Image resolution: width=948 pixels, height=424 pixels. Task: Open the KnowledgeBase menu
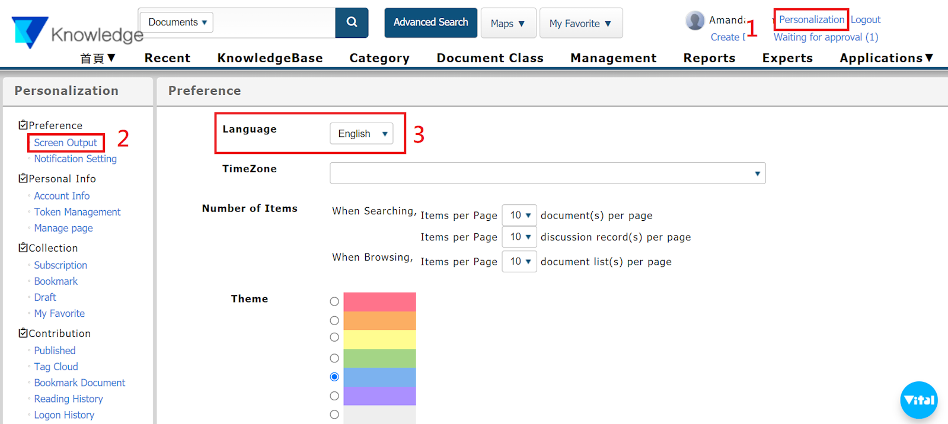[270, 58]
